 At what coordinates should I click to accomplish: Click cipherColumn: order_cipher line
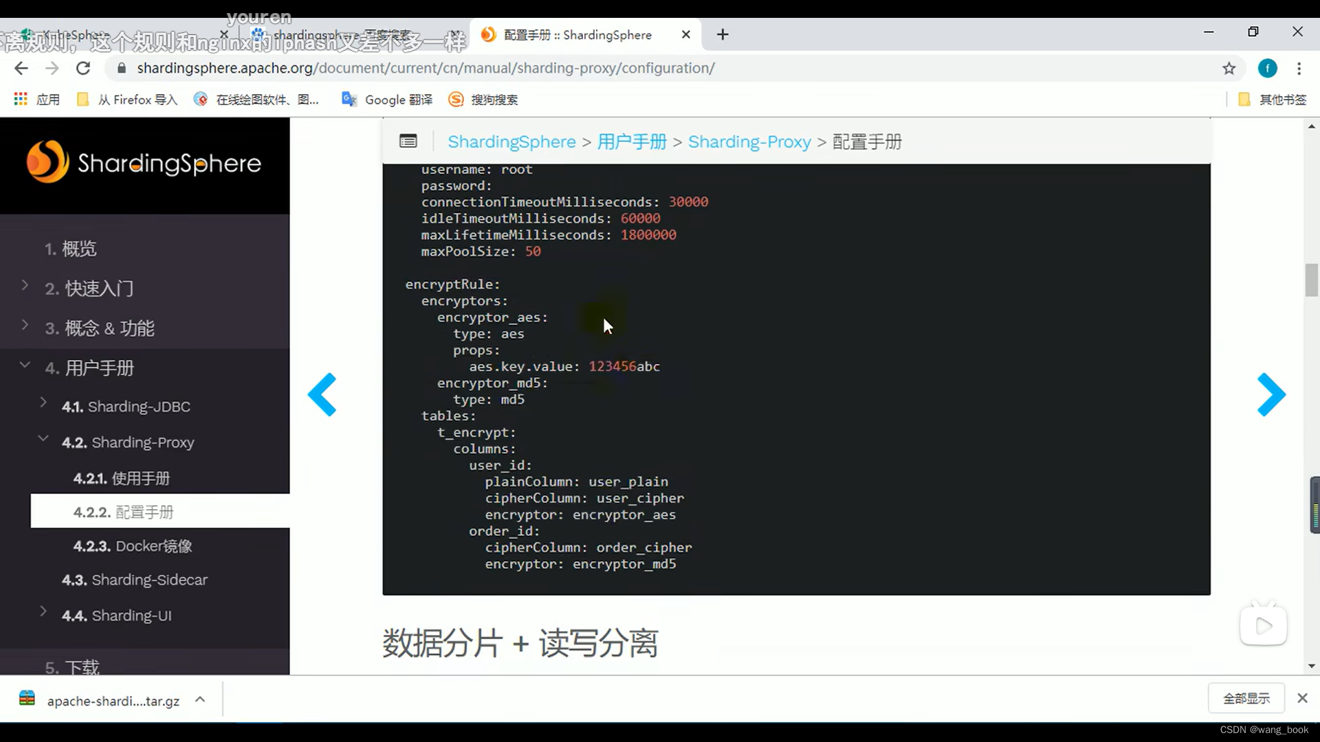pyautogui.click(x=588, y=548)
